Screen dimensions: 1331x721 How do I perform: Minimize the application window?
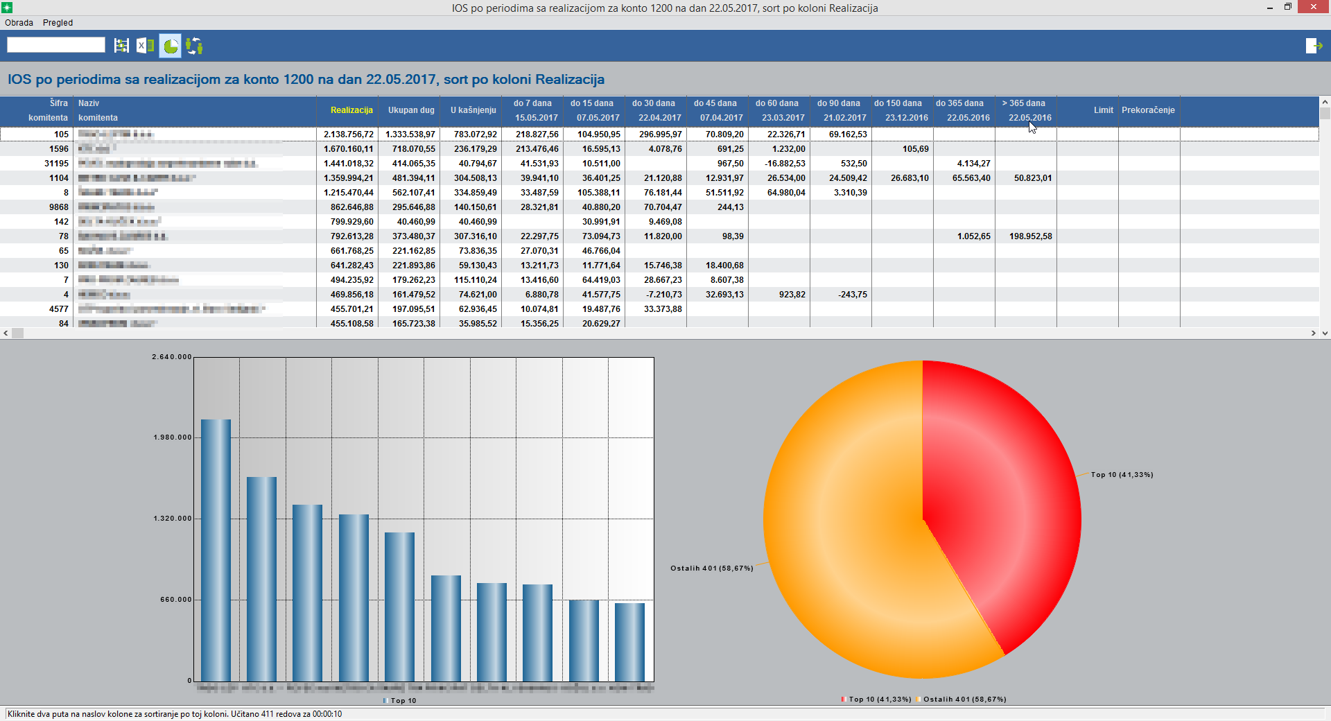coord(1270,8)
